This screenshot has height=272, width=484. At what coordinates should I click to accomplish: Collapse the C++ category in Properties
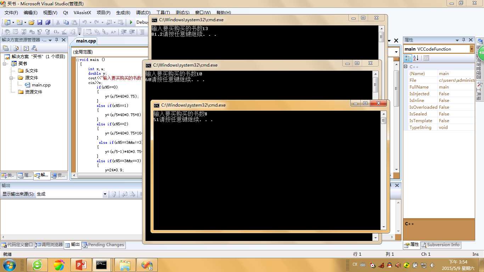coord(406,67)
